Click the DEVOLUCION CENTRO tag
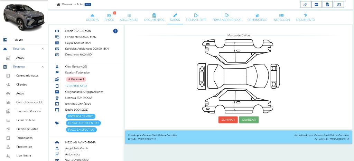 (83, 123)
